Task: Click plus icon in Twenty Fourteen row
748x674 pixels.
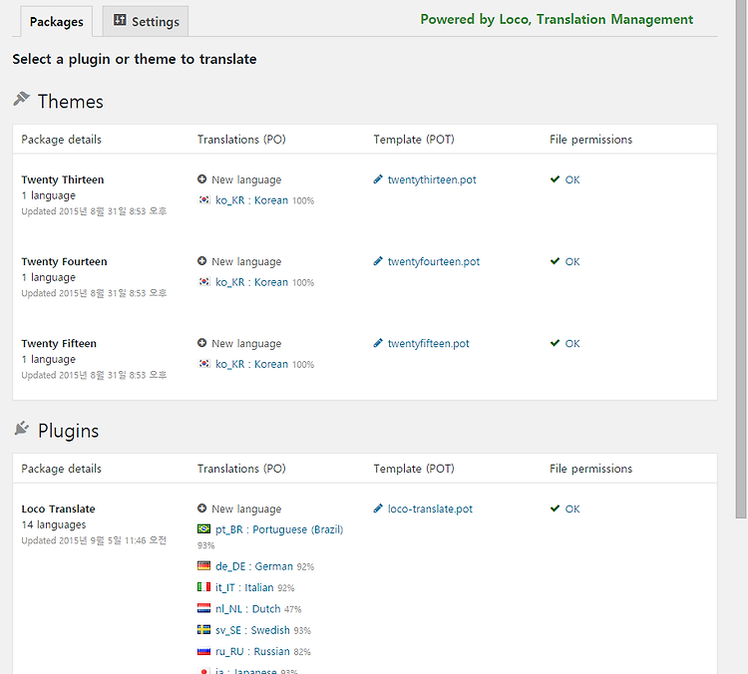Action: coord(201,261)
